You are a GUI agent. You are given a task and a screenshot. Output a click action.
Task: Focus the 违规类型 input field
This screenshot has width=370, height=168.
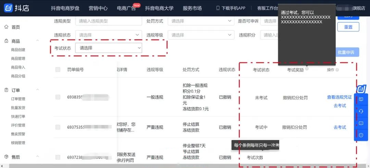109,21
